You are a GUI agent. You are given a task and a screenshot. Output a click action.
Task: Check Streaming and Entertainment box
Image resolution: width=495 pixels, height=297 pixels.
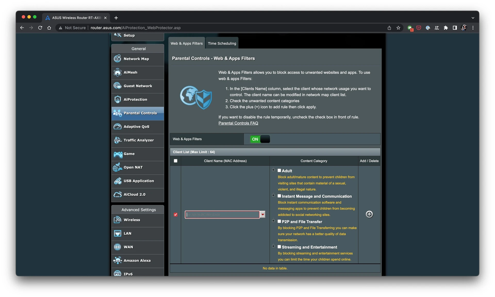pyautogui.click(x=279, y=247)
